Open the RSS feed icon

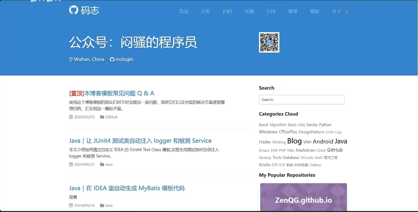[347, 12]
